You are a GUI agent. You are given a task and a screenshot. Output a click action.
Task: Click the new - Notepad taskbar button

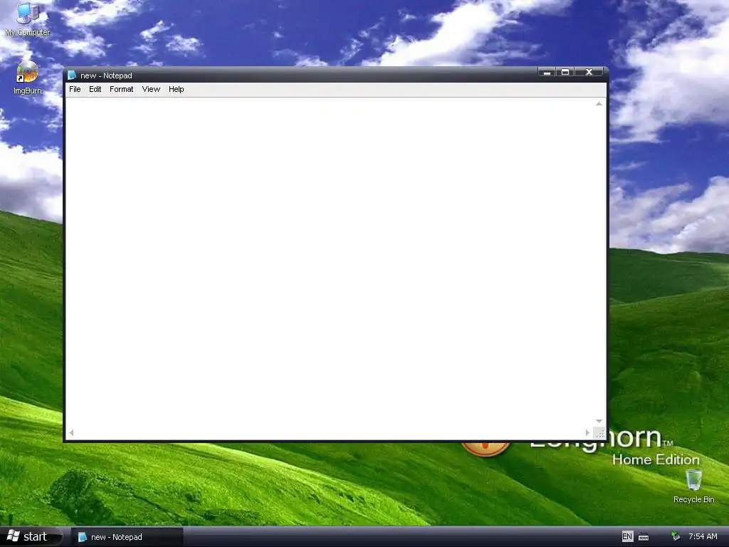point(127,537)
